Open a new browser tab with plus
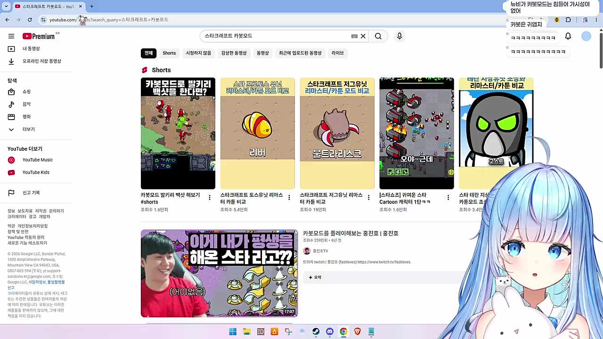603x339 pixels. 92,7
